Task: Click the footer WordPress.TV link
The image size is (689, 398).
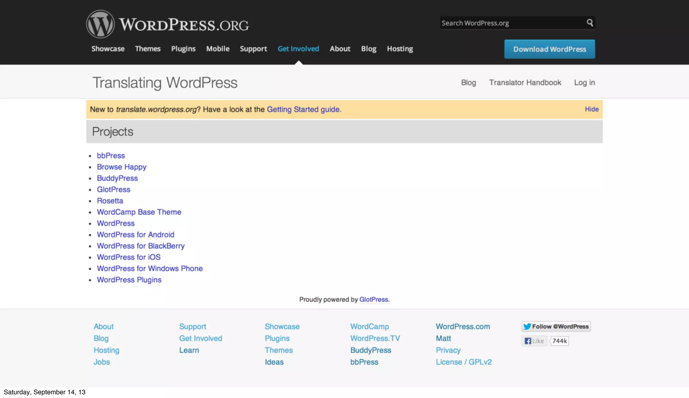Action: coord(375,339)
